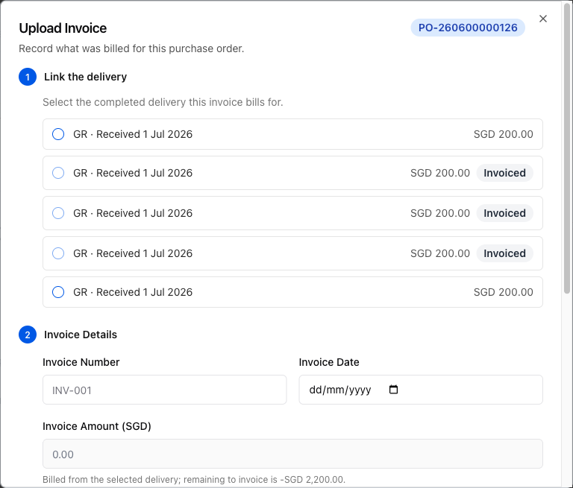Choose the third delivery radio, marked Invoiced
The image size is (573, 488).
click(58, 213)
